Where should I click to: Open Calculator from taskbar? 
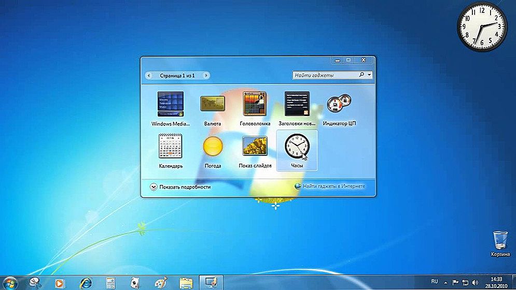[x=110, y=283]
